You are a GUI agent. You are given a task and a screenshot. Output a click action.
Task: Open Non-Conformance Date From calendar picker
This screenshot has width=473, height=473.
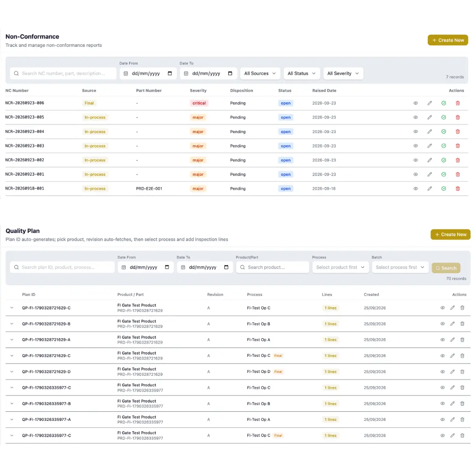pos(170,73)
